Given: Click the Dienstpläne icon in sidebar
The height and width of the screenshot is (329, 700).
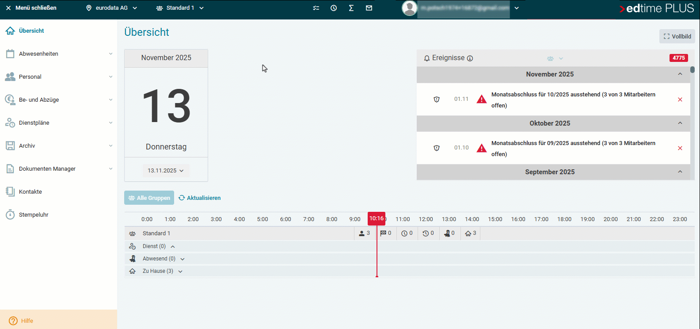Looking at the screenshot, I should click(10, 123).
